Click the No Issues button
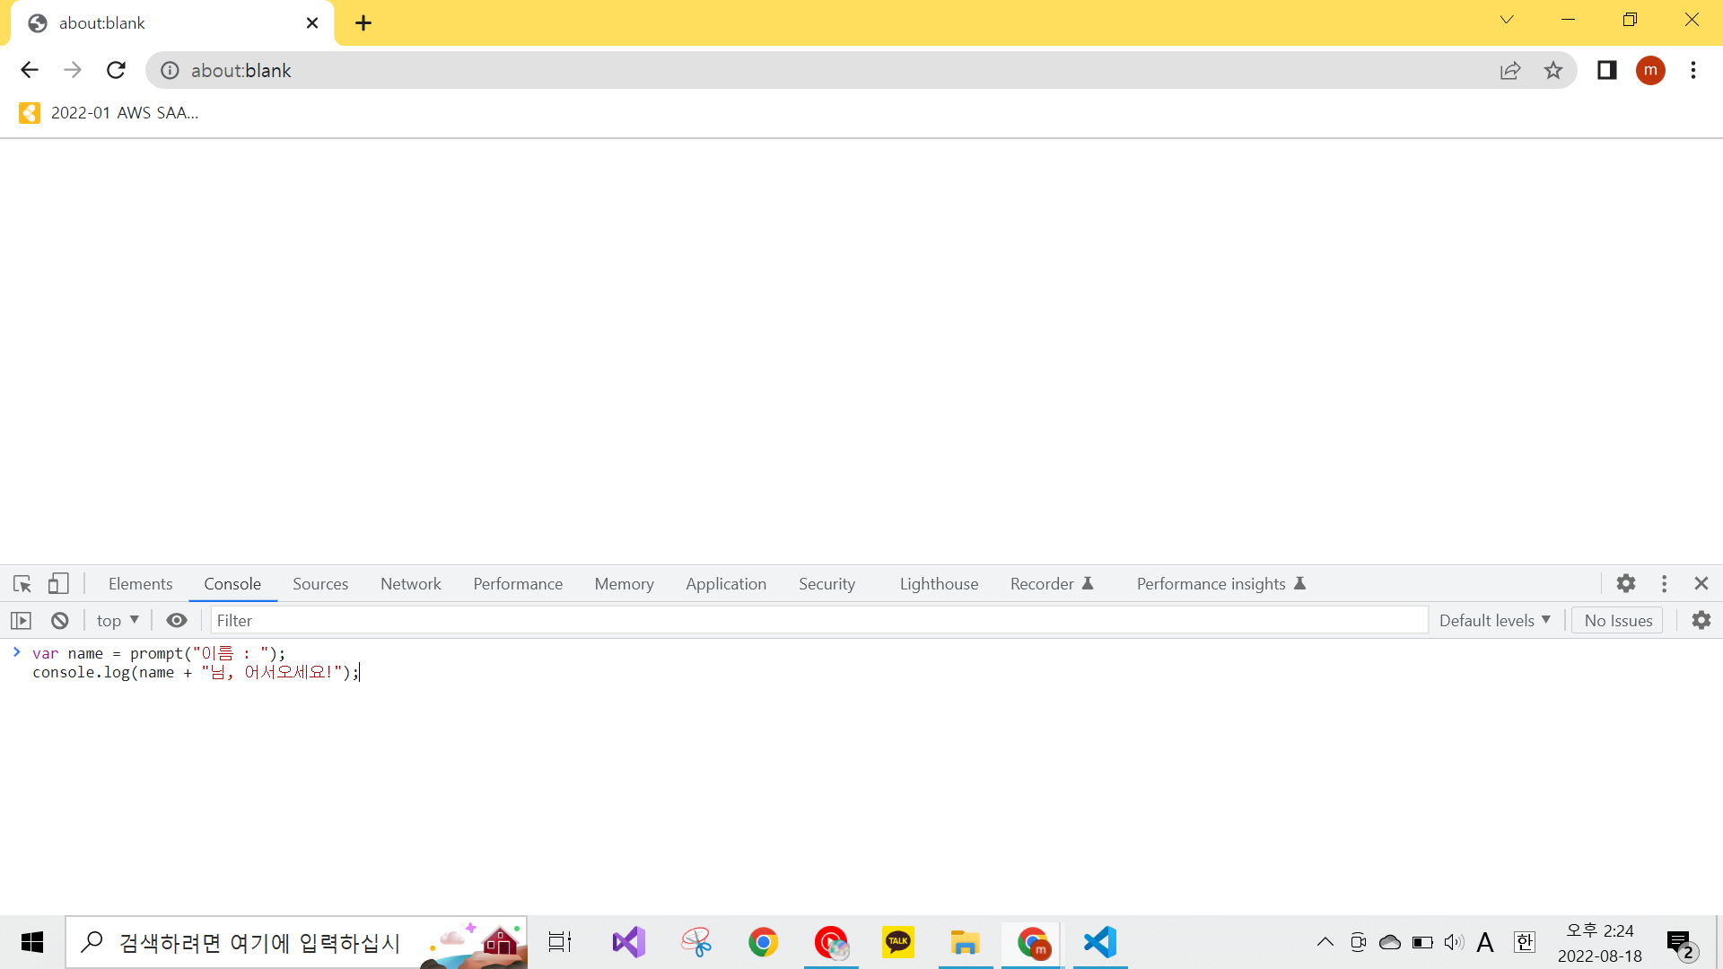This screenshot has height=969, width=1723. tap(1617, 621)
